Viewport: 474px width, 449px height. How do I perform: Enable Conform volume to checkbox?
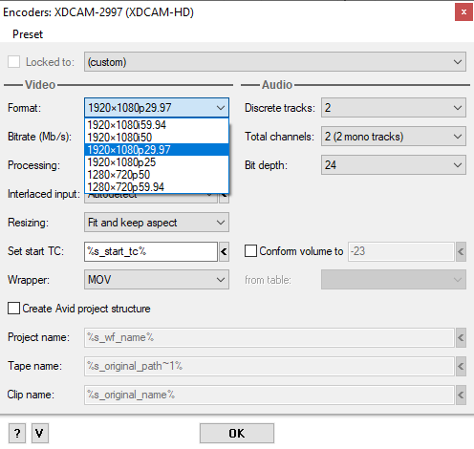[250, 251]
